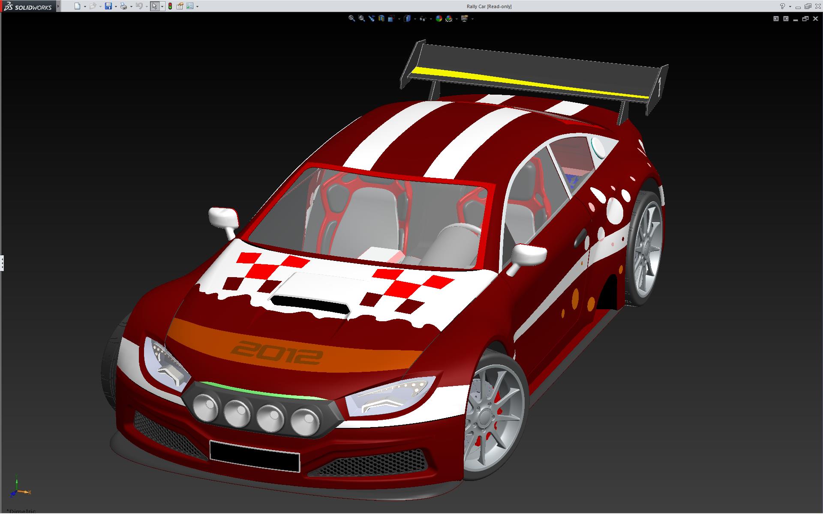The image size is (823, 514).
Task: Toggle the Select cursor tool
Action: tap(154, 6)
